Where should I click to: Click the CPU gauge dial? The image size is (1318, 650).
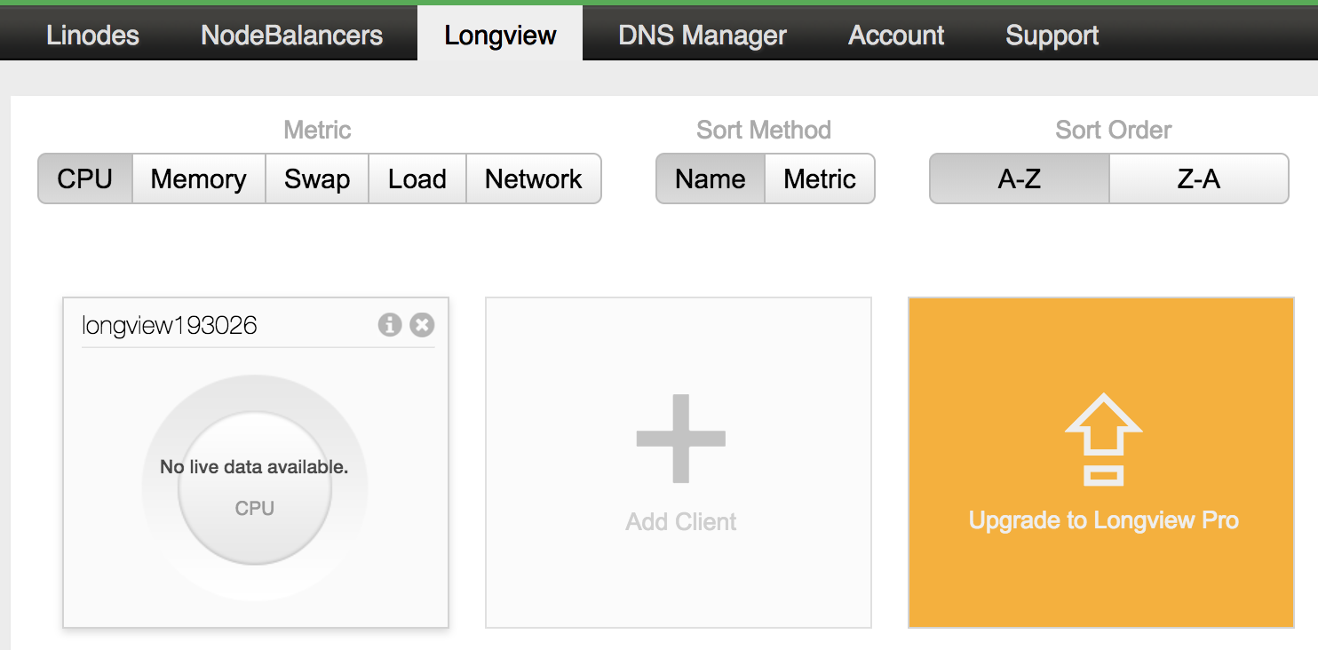pyautogui.click(x=255, y=488)
